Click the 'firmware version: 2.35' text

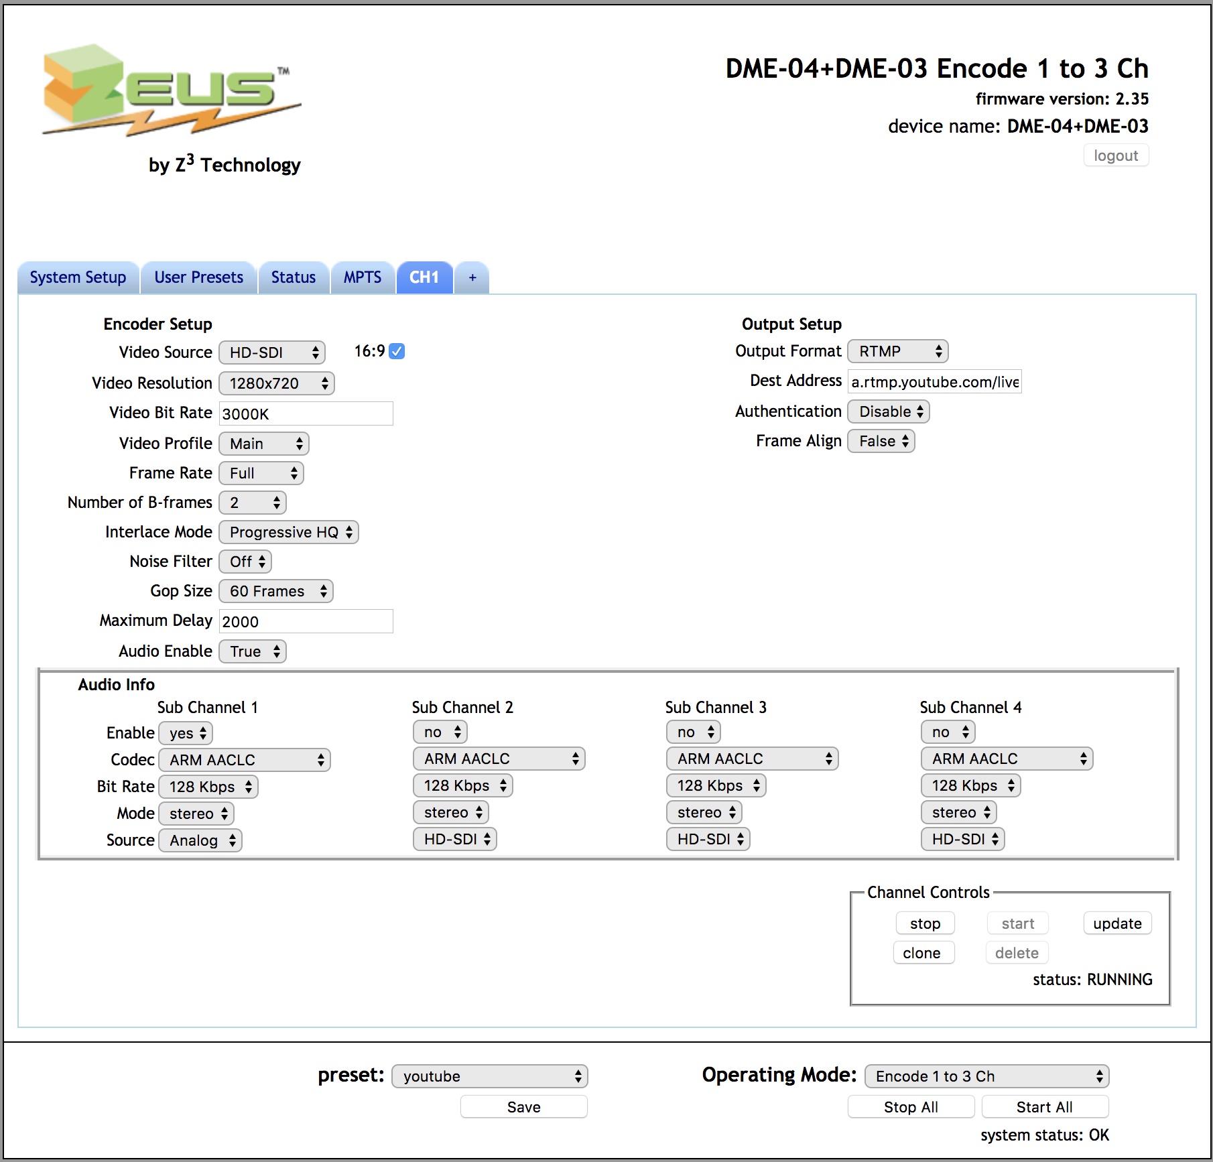[x=1062, y=99]
